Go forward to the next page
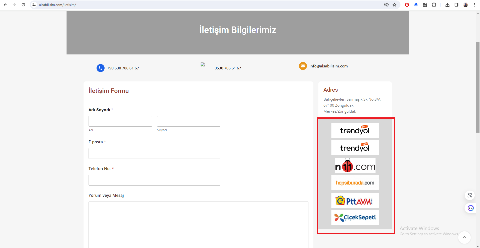 14,5
